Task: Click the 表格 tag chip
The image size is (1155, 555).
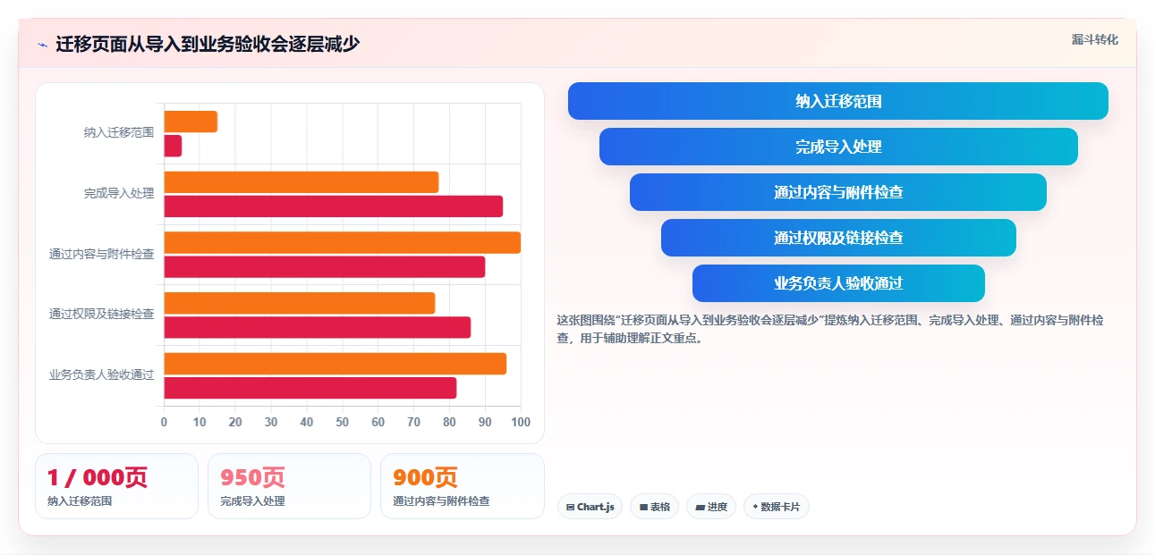Action: (655, 507)
